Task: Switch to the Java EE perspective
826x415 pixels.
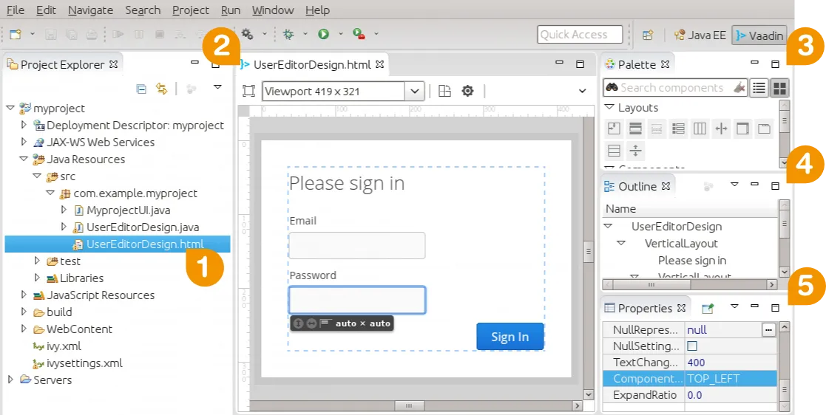Action: pos(700,35)
